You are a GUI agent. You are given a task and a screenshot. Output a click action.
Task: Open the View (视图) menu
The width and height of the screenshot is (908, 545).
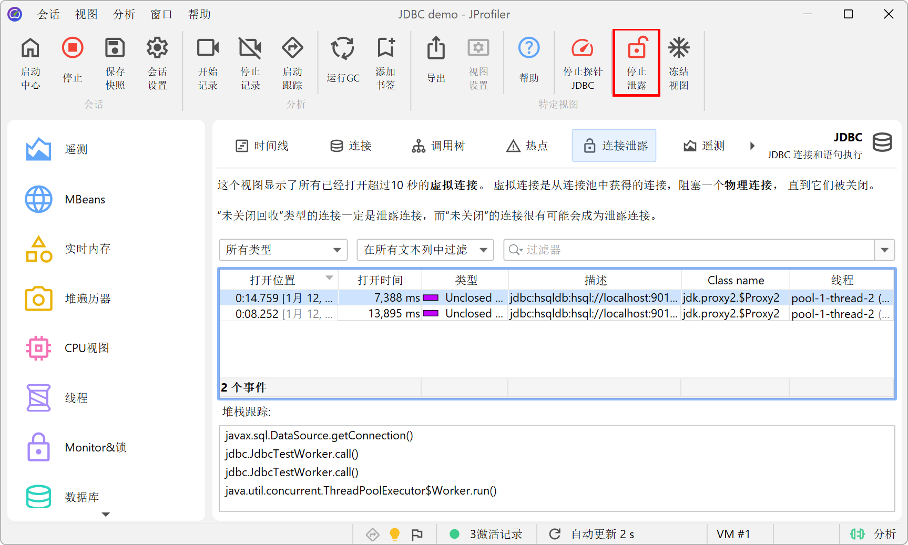86,14
